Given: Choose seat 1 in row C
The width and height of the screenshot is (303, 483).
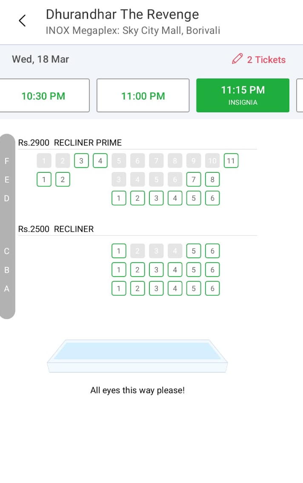Looking at the screenshot, I should click(x=119, y=251).
